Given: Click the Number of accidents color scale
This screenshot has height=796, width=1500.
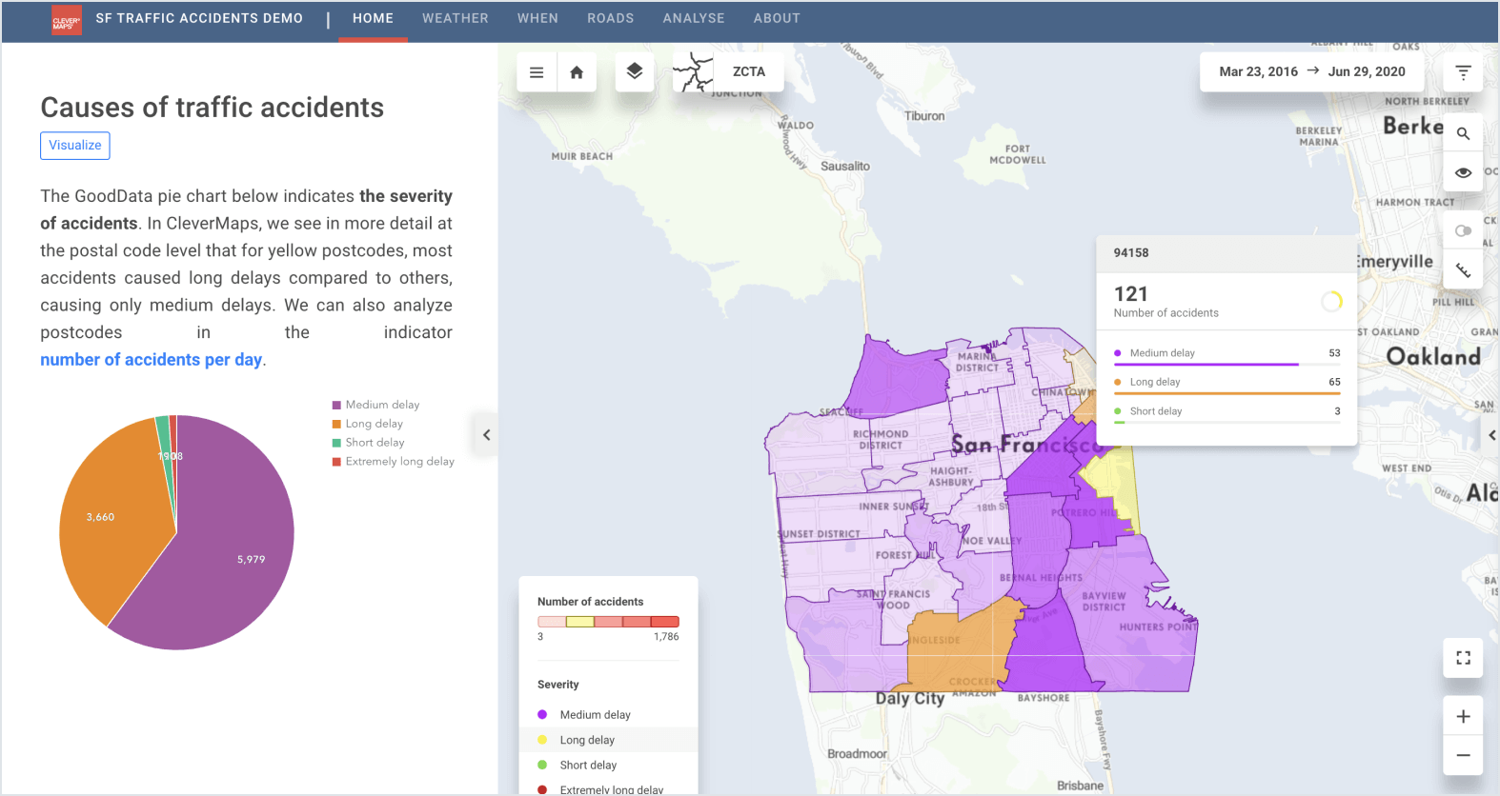Looking at the screenshot, I should (608, 622).
